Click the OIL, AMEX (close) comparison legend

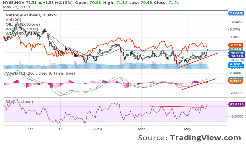click(x=23, y=25)
